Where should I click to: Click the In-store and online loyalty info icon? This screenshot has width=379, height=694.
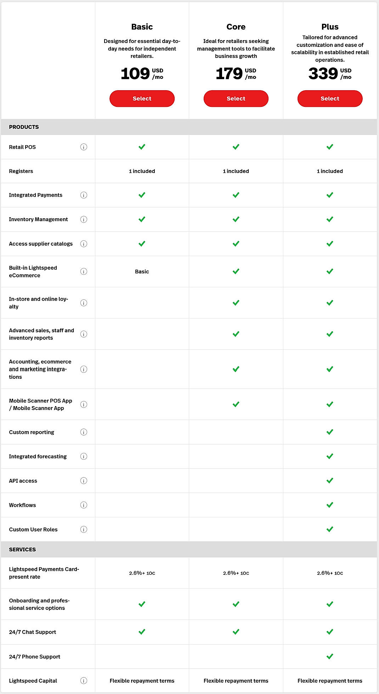click(84, 303)
